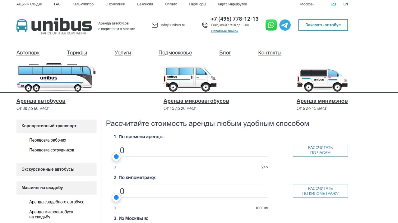The height and width of the screenshot is (223, 398).
Task: Open Блог navigation item
Action: [225, 53]
